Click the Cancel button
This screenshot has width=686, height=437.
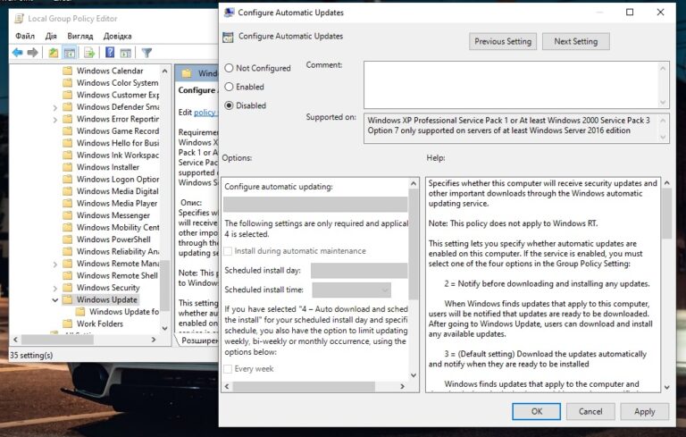tap(590, 411)
